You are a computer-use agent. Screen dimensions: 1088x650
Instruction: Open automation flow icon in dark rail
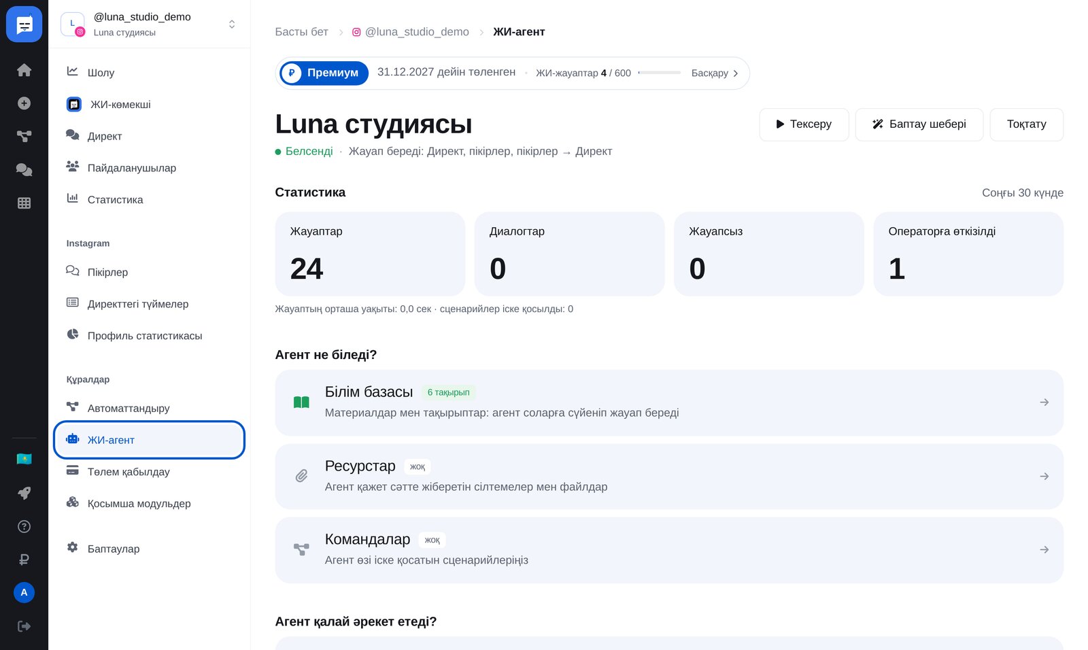(24, 136)
